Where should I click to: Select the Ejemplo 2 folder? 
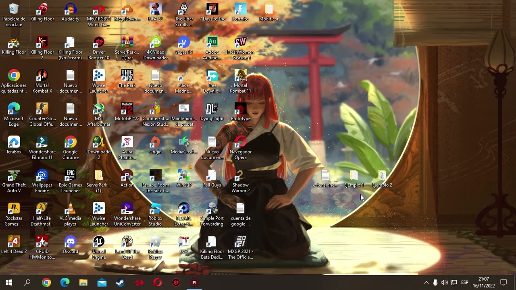[x=382, y=178]
